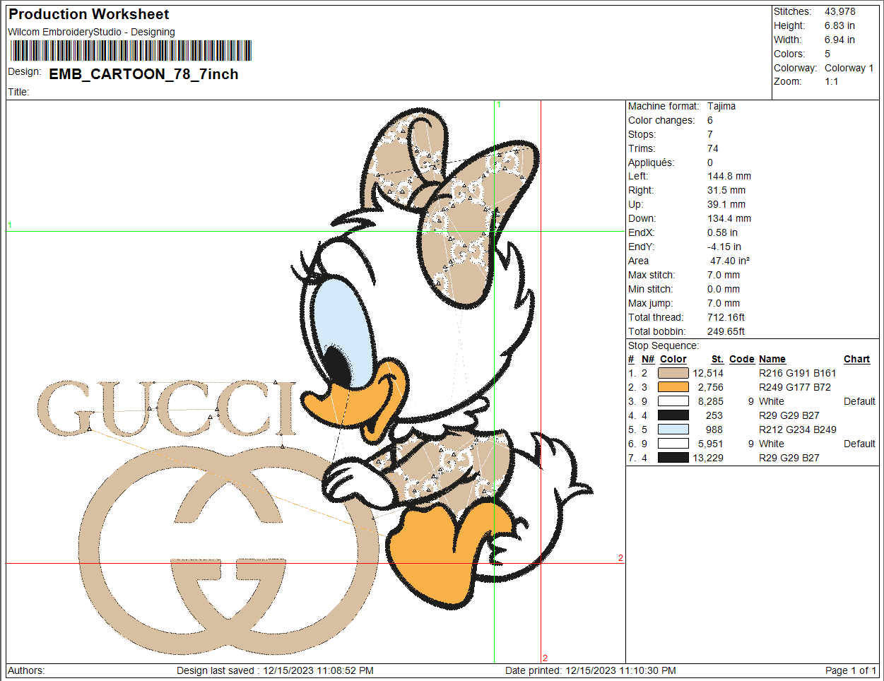This screenshot has height=681, width=884.
Task: Click the thread name R212 G234 B249
Action: (798, 430)
